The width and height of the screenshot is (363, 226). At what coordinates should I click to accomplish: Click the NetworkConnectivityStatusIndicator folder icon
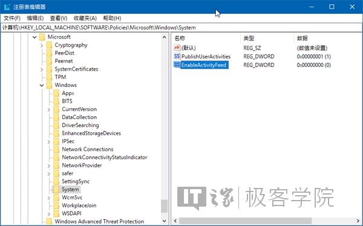56,157
